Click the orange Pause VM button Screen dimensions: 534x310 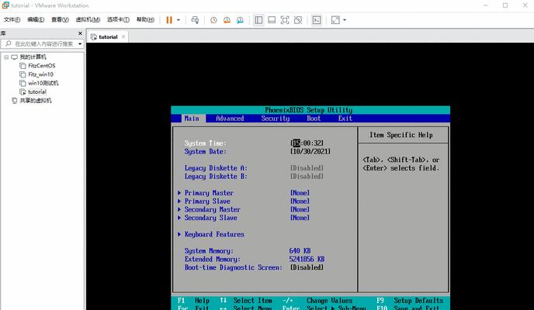click(x=169, y=20)
